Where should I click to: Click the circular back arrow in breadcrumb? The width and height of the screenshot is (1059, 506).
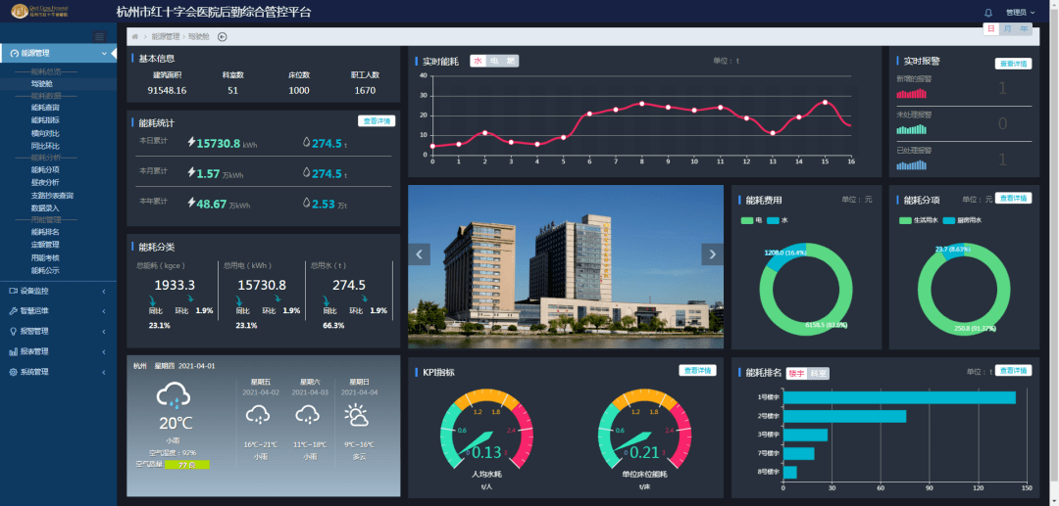223,36
